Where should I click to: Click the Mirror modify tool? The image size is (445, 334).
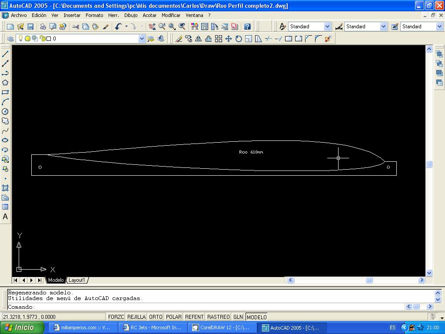click(198, 39)
